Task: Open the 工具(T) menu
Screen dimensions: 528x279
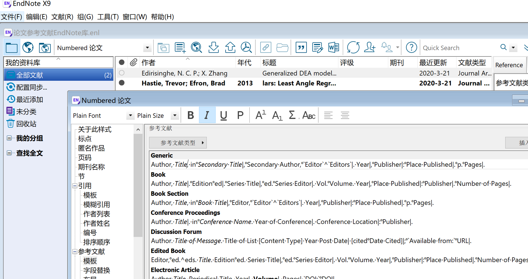Action: tap(108, 17)
